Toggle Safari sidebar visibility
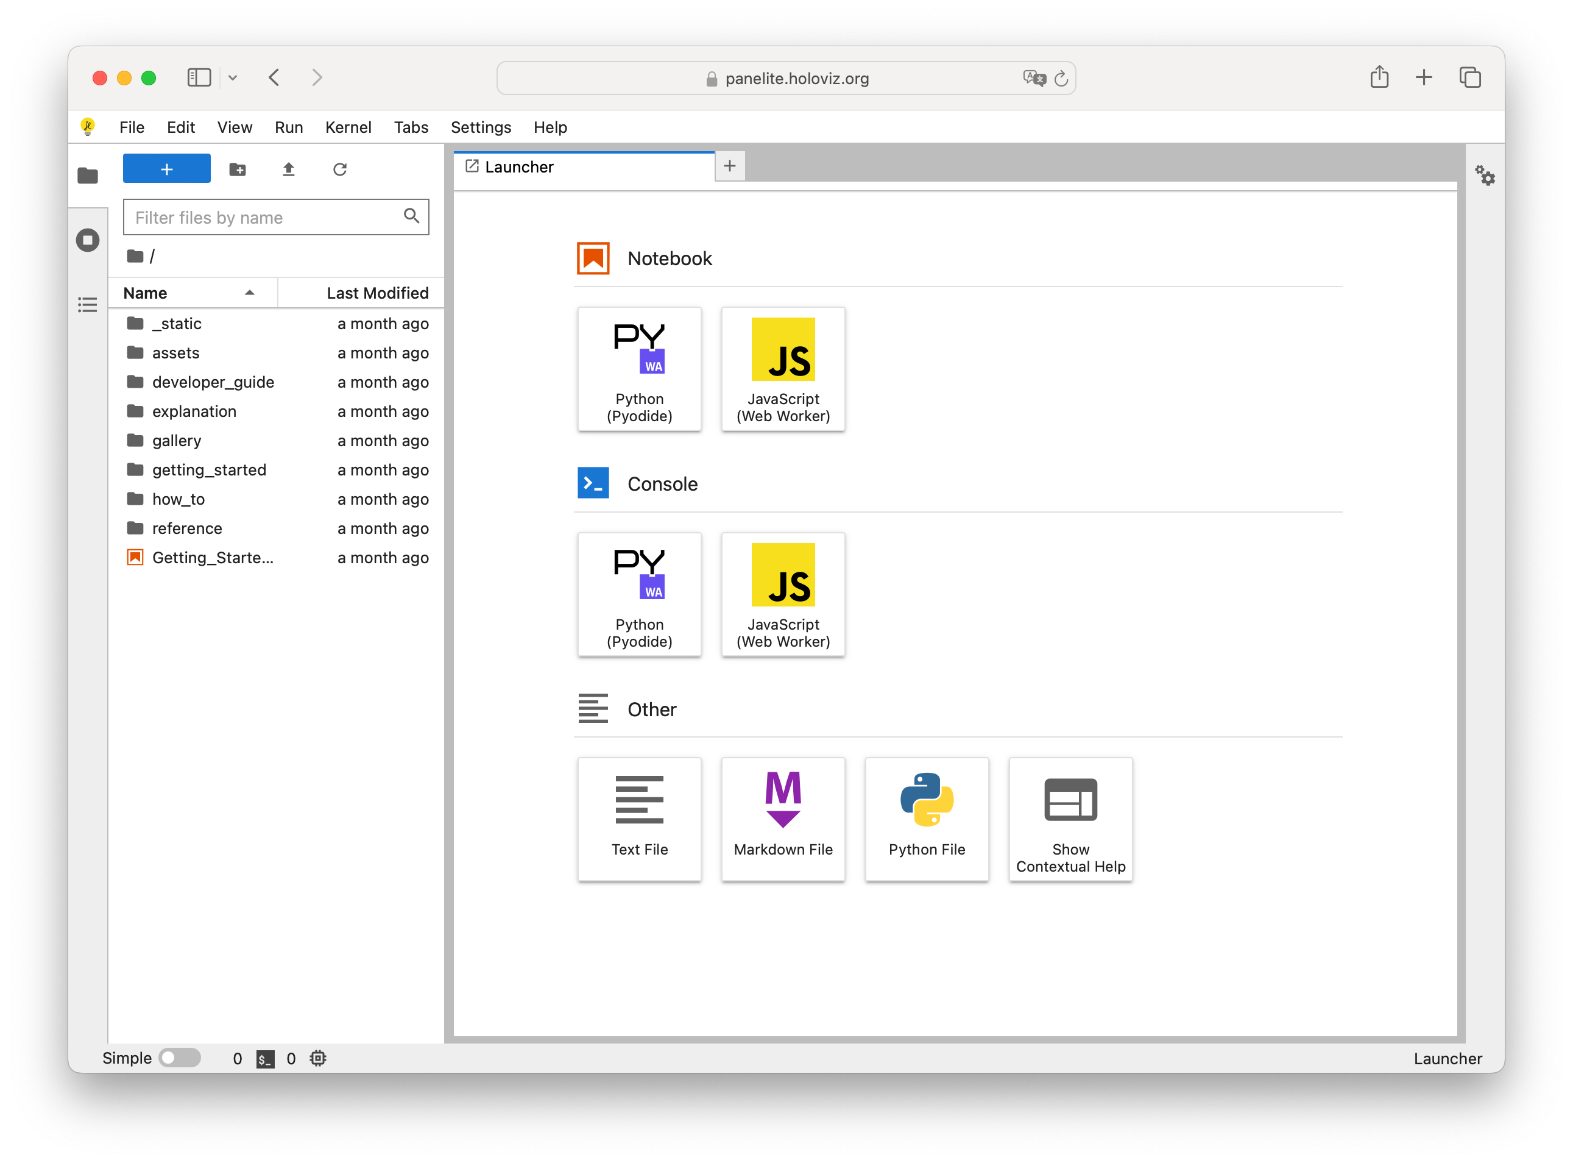Viewport: 1573px width, 1163px height. (199, 77)
